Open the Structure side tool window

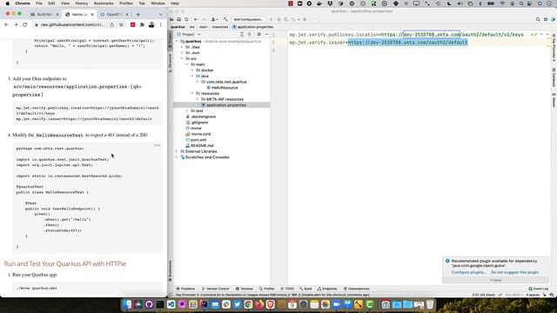[x=171, y=63]
